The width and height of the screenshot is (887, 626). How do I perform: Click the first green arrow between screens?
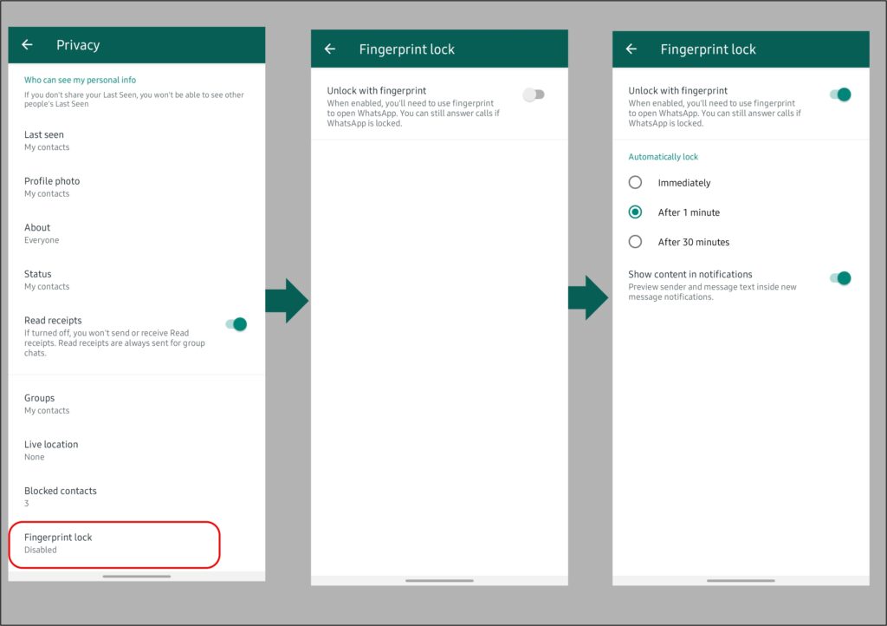(287, 301)
